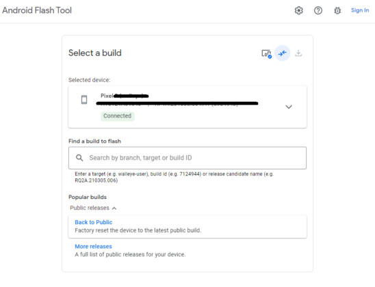Collapse the Public releases section
Image resolution: width=375 pixels, height=287 pixels.
93,208
